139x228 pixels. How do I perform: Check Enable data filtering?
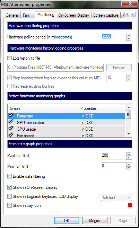(9, 176)
